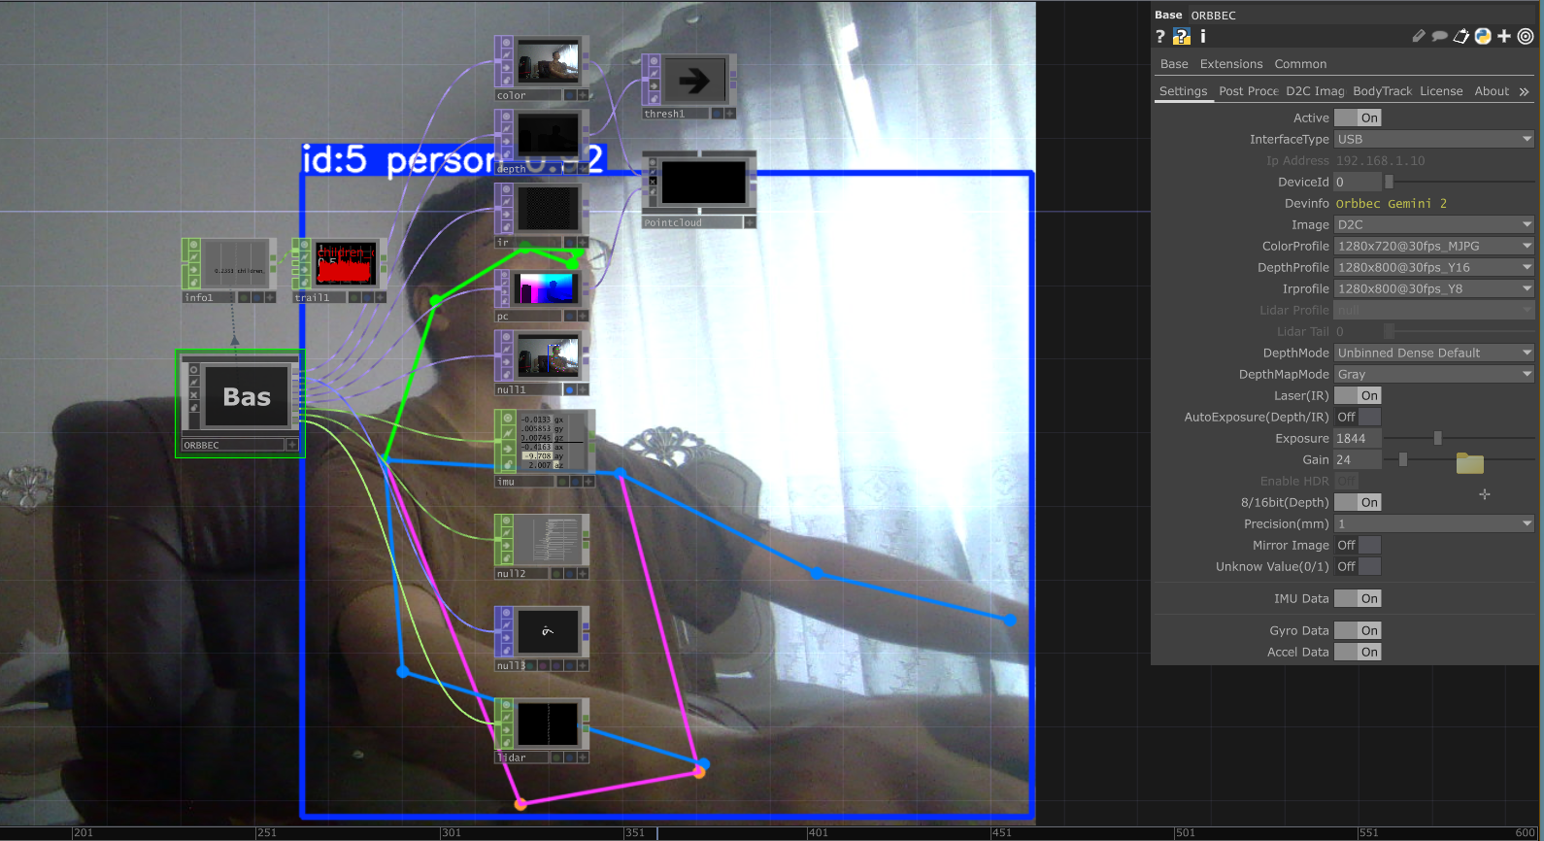This screenshot has width=1544, height=841.
Task: Toggle the Active parameter switch
Action: point(1358,118)
